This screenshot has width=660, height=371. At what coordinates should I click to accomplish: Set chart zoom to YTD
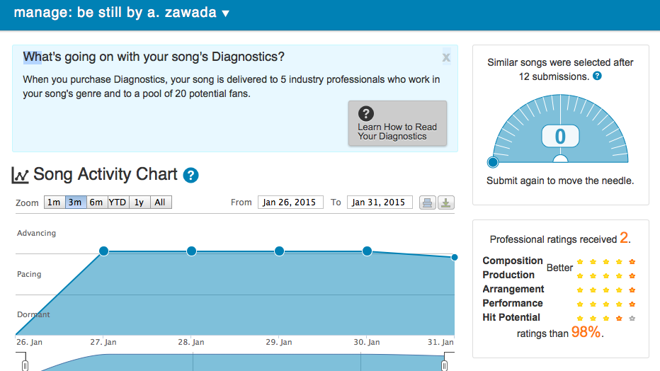point(118,202)
